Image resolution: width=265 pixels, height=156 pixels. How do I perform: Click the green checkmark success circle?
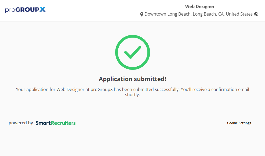click(x=132, y=52)
